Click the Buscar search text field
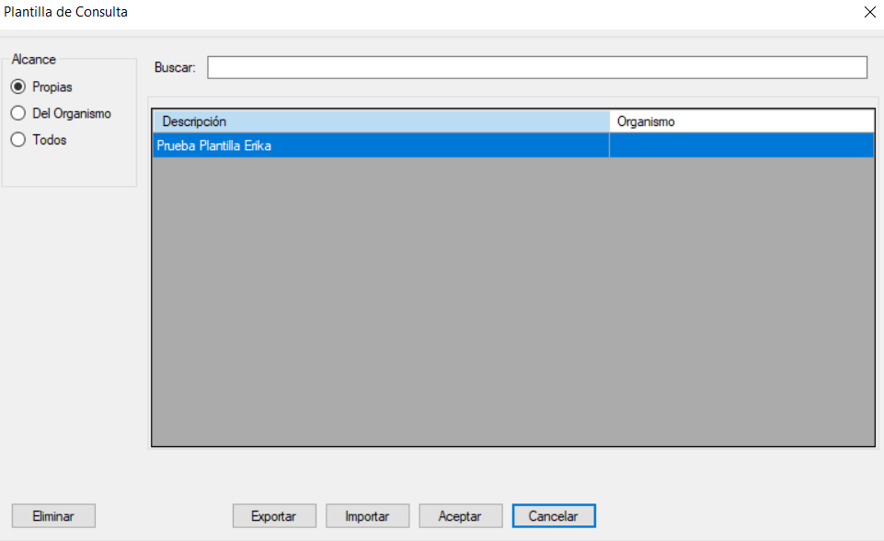The width and height of the screenshot is (884, 541). coord(536,68)
